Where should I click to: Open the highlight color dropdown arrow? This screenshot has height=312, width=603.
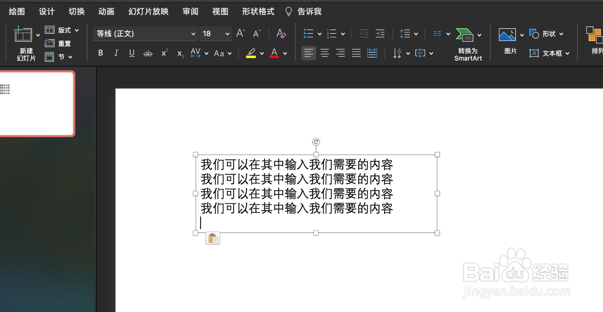(262, 53)
